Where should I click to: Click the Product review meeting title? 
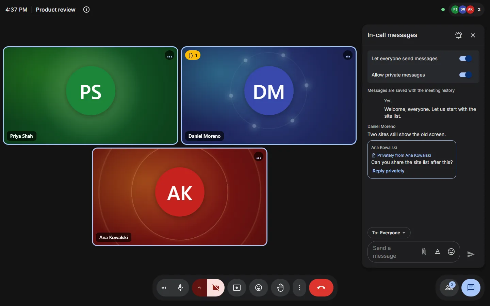pos(55,10)
